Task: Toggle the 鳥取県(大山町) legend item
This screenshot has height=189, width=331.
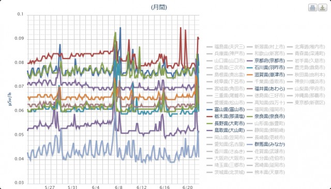Action: coord(226,130)
